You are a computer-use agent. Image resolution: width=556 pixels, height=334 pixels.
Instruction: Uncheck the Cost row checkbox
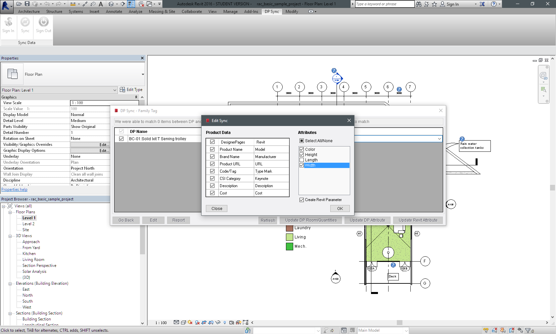pos(212,193)
